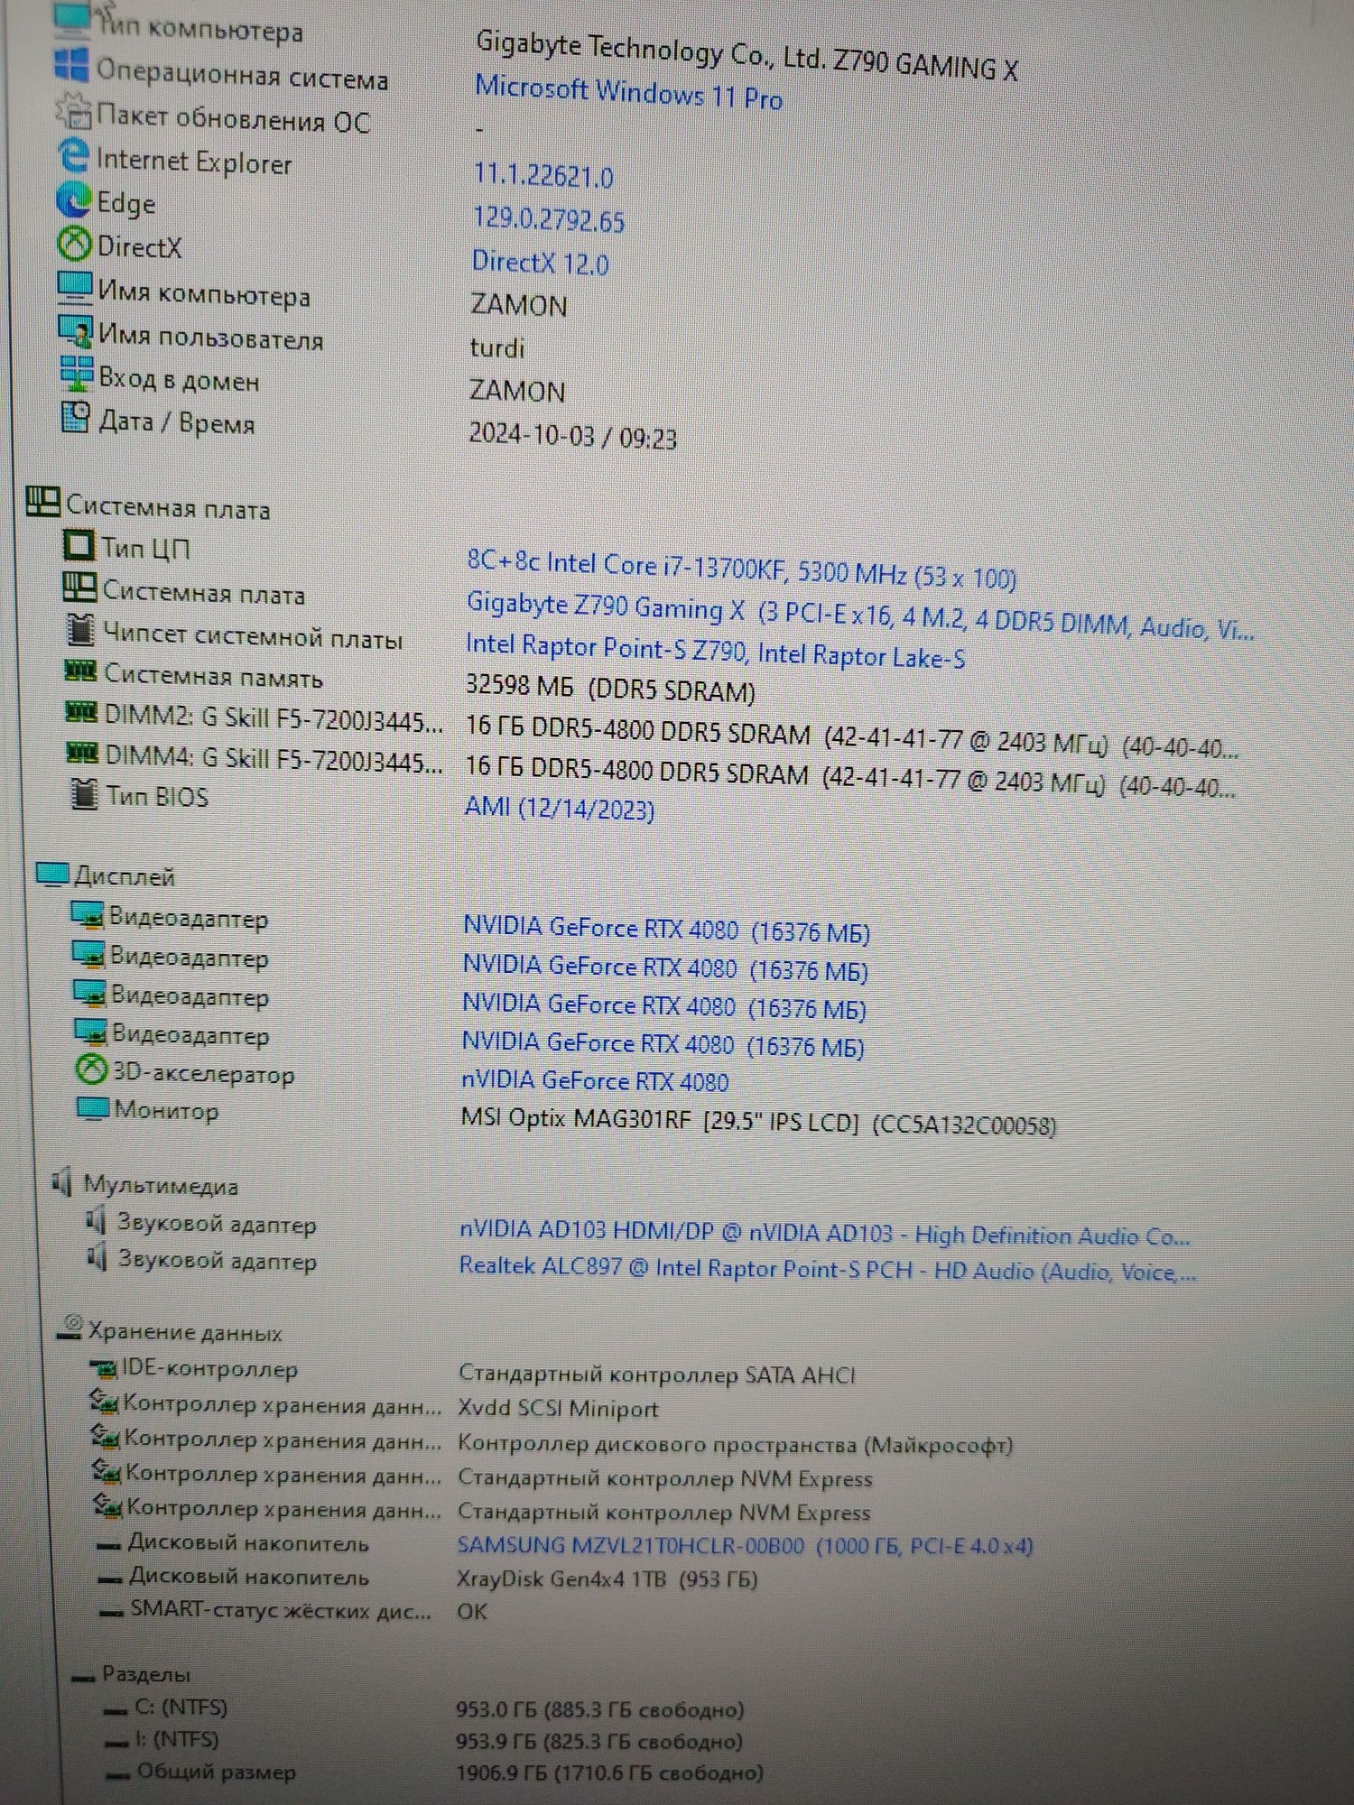
Task: Click the chip icon beside Чипсет системной платы
Action: pos(81,630)
